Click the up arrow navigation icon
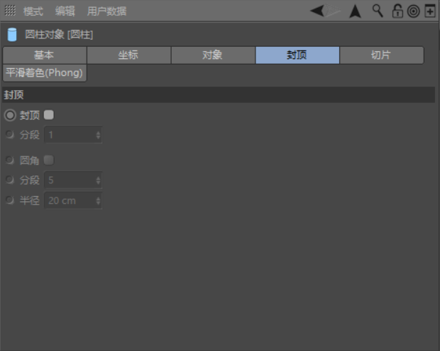The image size is (440, 351). [x=355, y=11]
